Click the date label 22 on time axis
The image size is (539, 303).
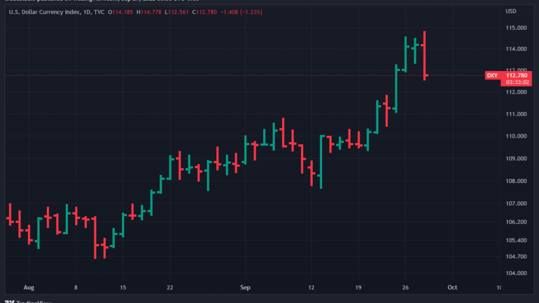coord(170,288)
